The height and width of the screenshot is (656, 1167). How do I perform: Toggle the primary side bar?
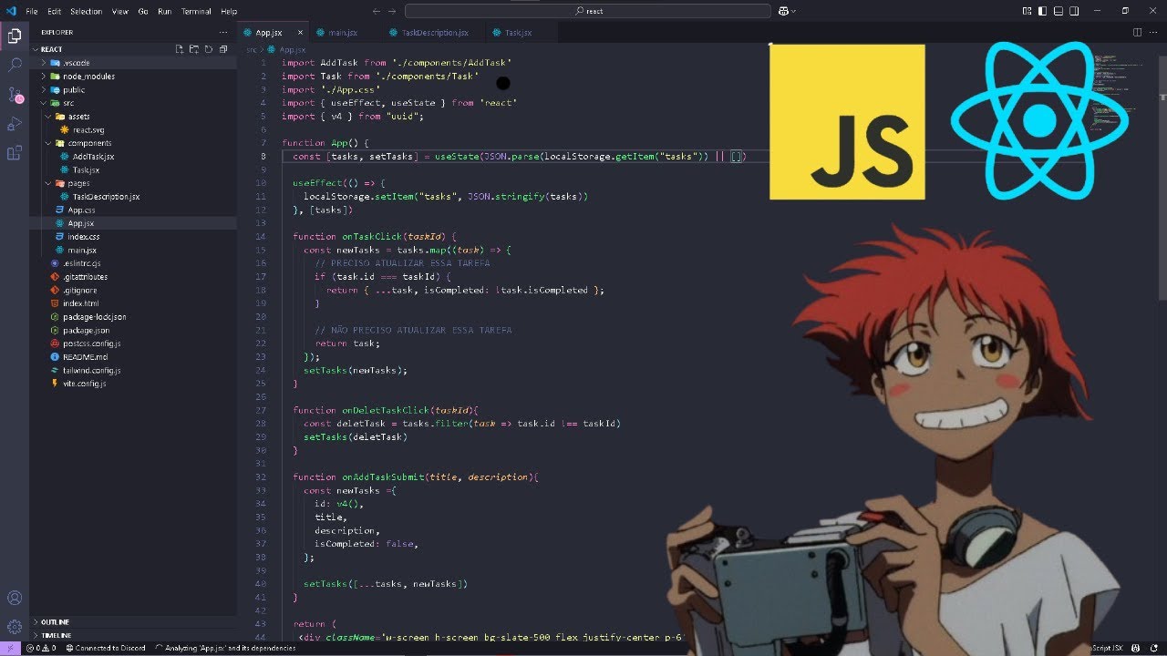pyautogui.click(x=1040, y=11)
